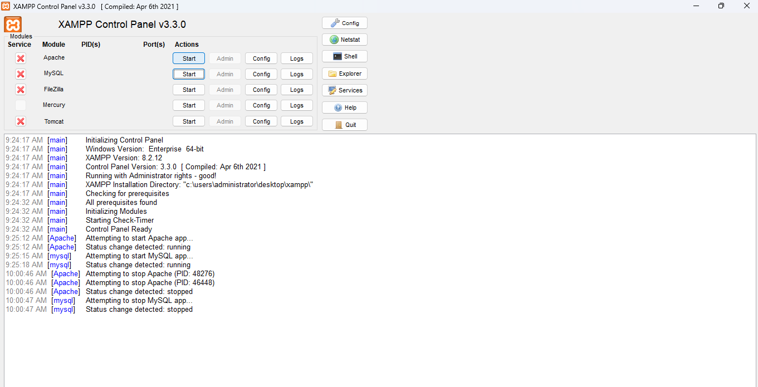Click log line 'Attempting to stop Apache (PID: 48276)'
Screen dimensions: 758x387
[150, 274]
